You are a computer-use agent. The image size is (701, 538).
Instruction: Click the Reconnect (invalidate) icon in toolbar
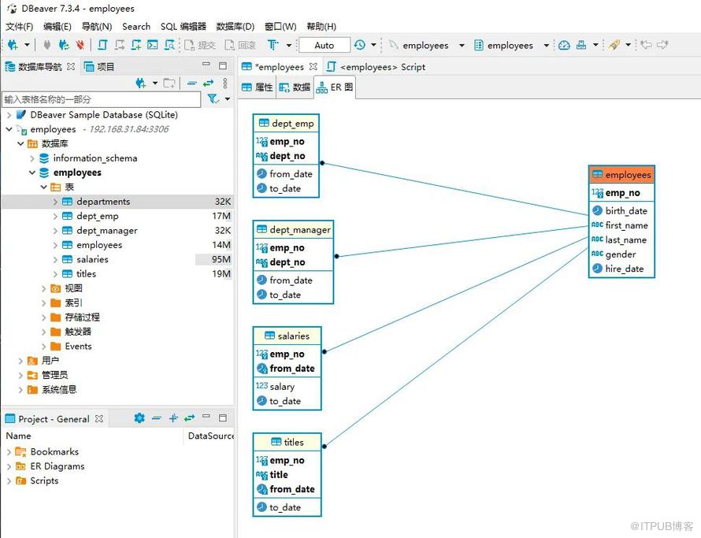64,45
